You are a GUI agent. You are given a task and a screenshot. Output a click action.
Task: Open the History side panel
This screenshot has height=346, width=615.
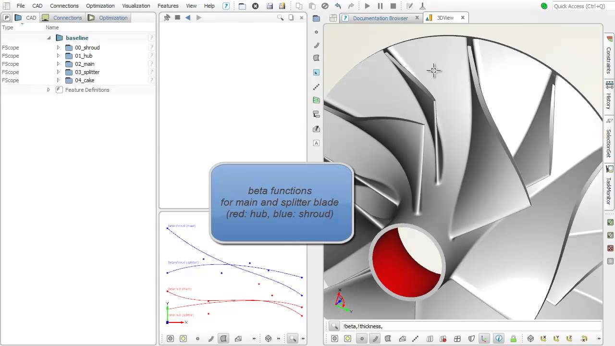click(x=609, y=97)
